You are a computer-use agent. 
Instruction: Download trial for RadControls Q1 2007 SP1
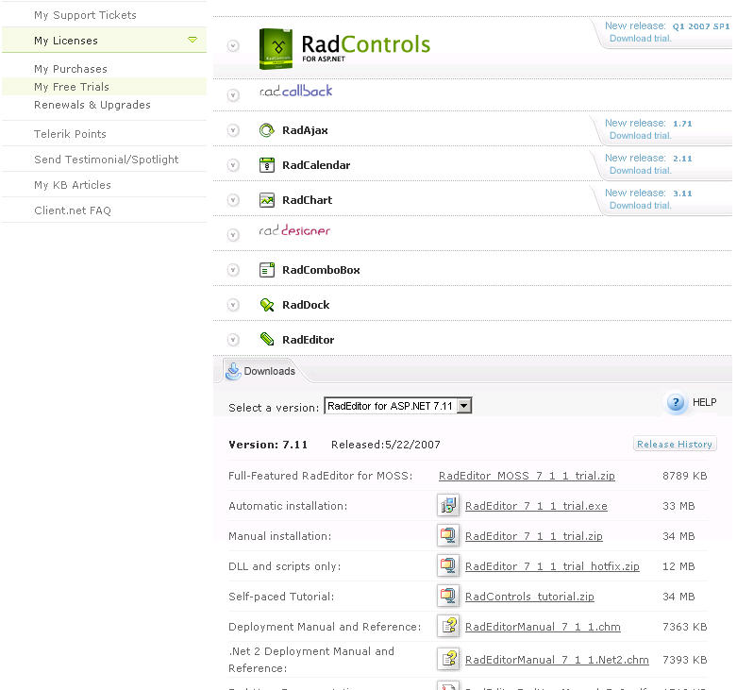[640, 38]
